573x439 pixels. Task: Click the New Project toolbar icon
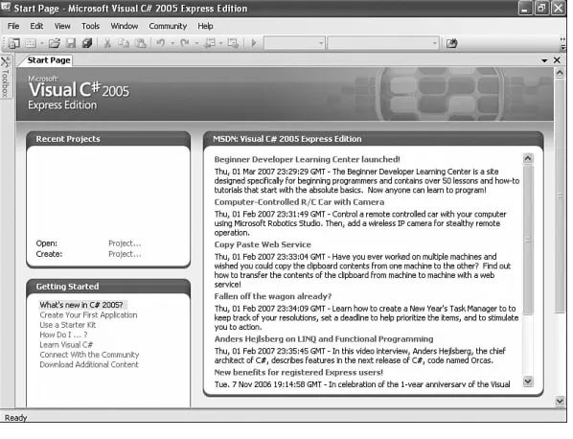13,43
